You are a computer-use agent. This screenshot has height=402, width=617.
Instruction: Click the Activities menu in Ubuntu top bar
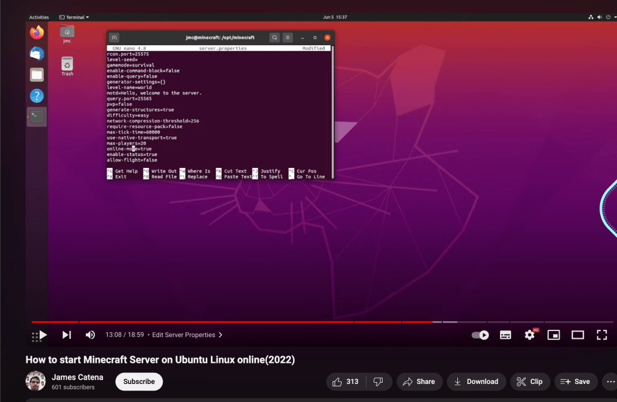39,17
